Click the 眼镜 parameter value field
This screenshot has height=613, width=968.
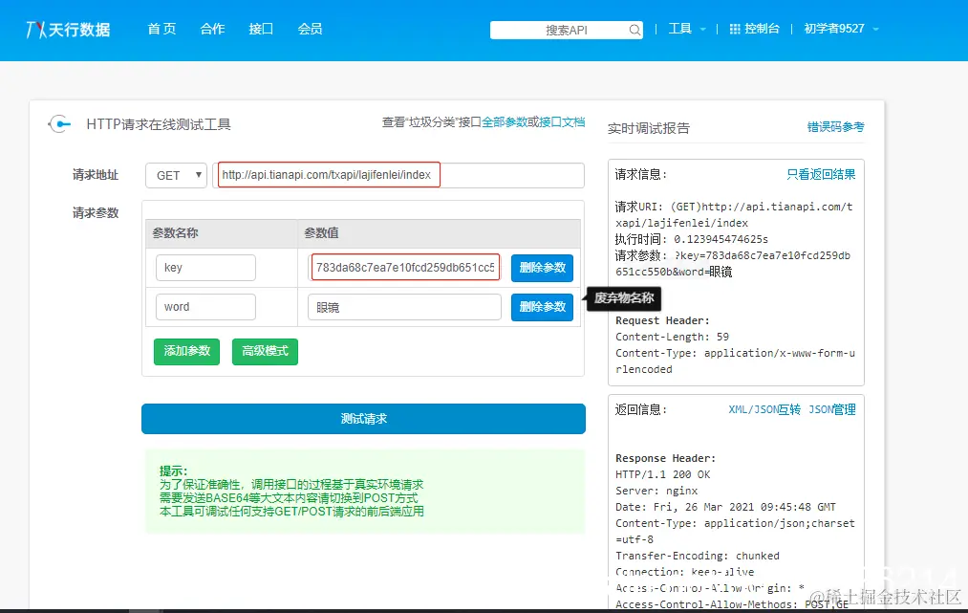pyautogui.click(x=404, y=307)
